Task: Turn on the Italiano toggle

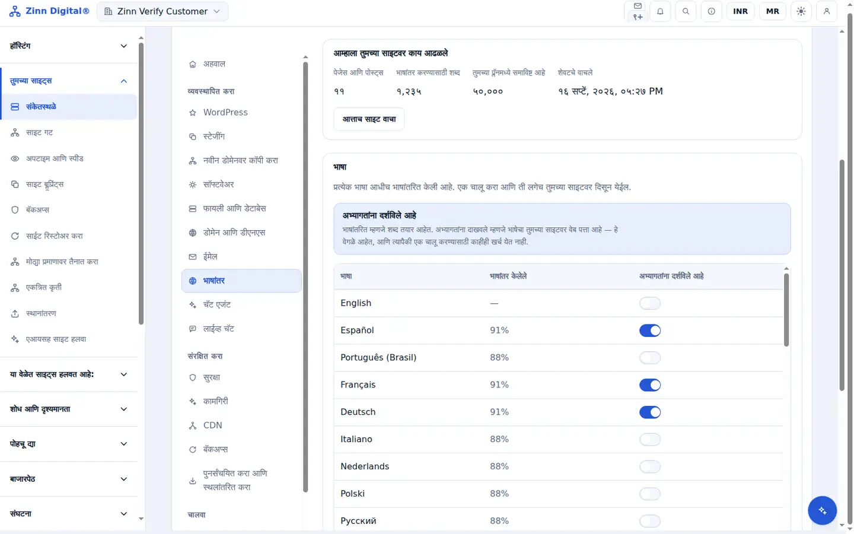Action: (x=650, y=440)
